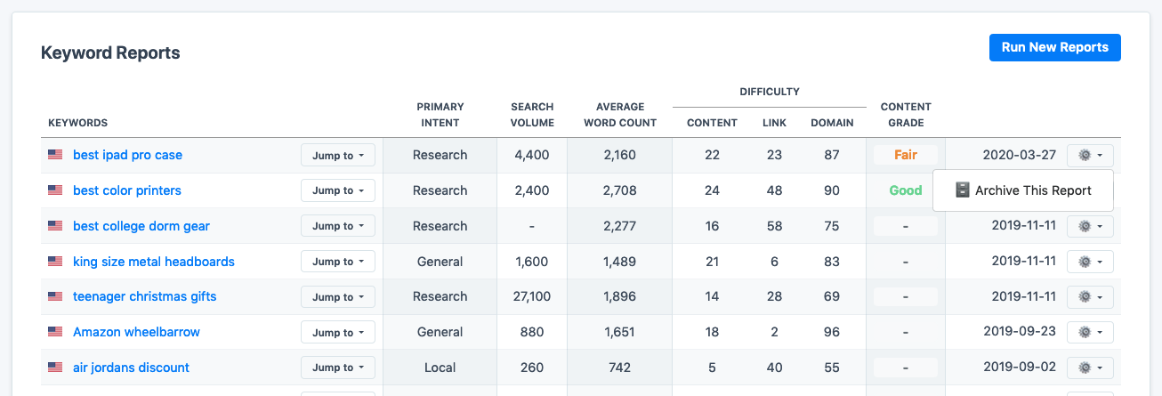Screen dimensions: 1162x396
Task: Click the Fair content grade badge
Action: [906, 155]
